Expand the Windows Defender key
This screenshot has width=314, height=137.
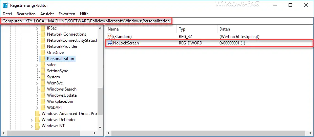tap(32, 120)
